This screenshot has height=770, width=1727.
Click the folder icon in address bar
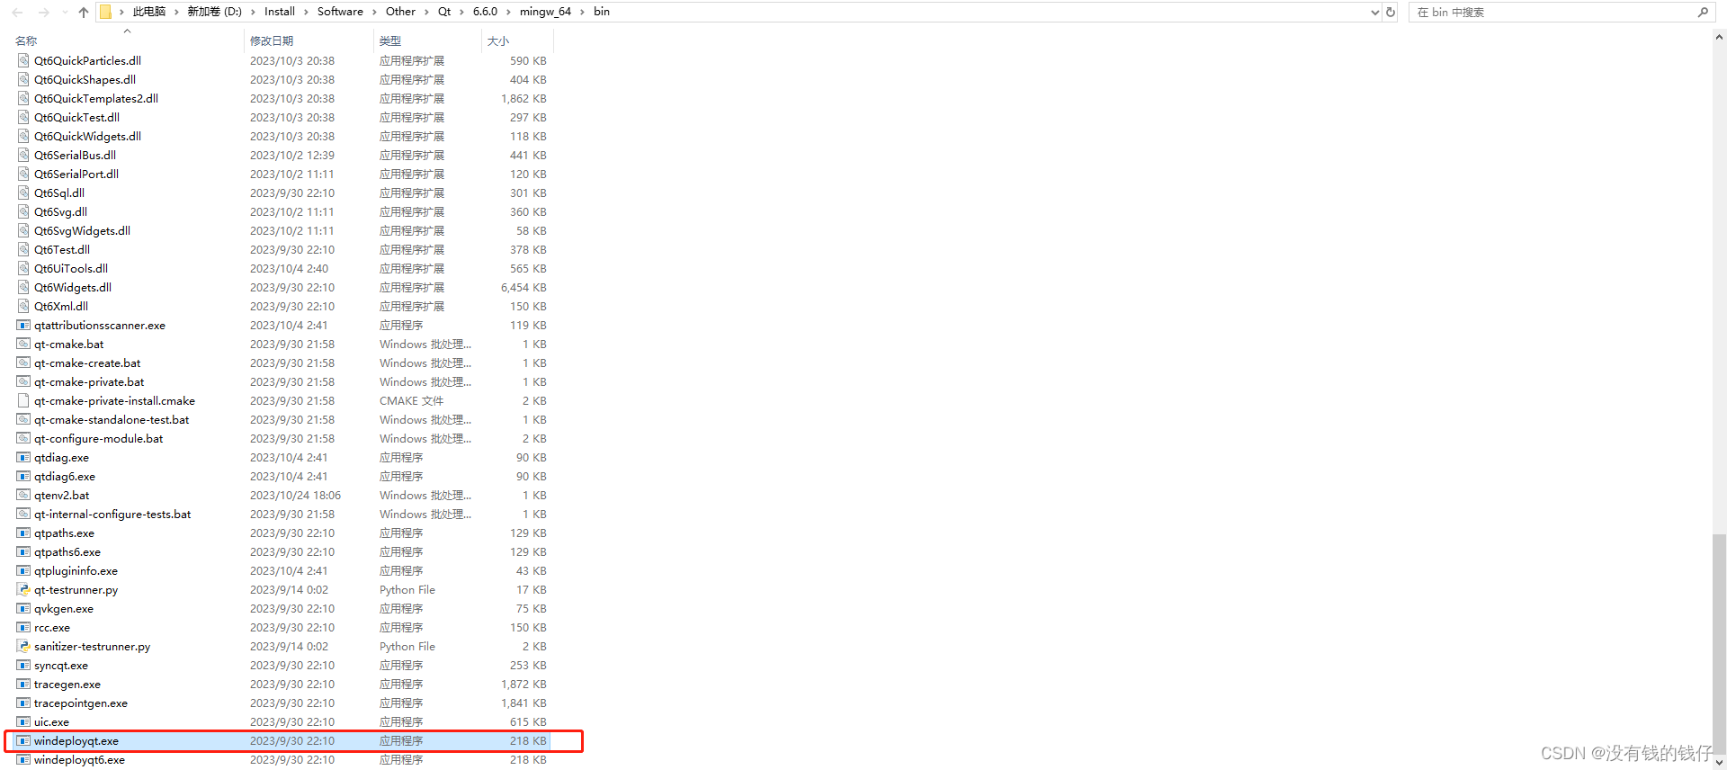[x=105, y=12]
